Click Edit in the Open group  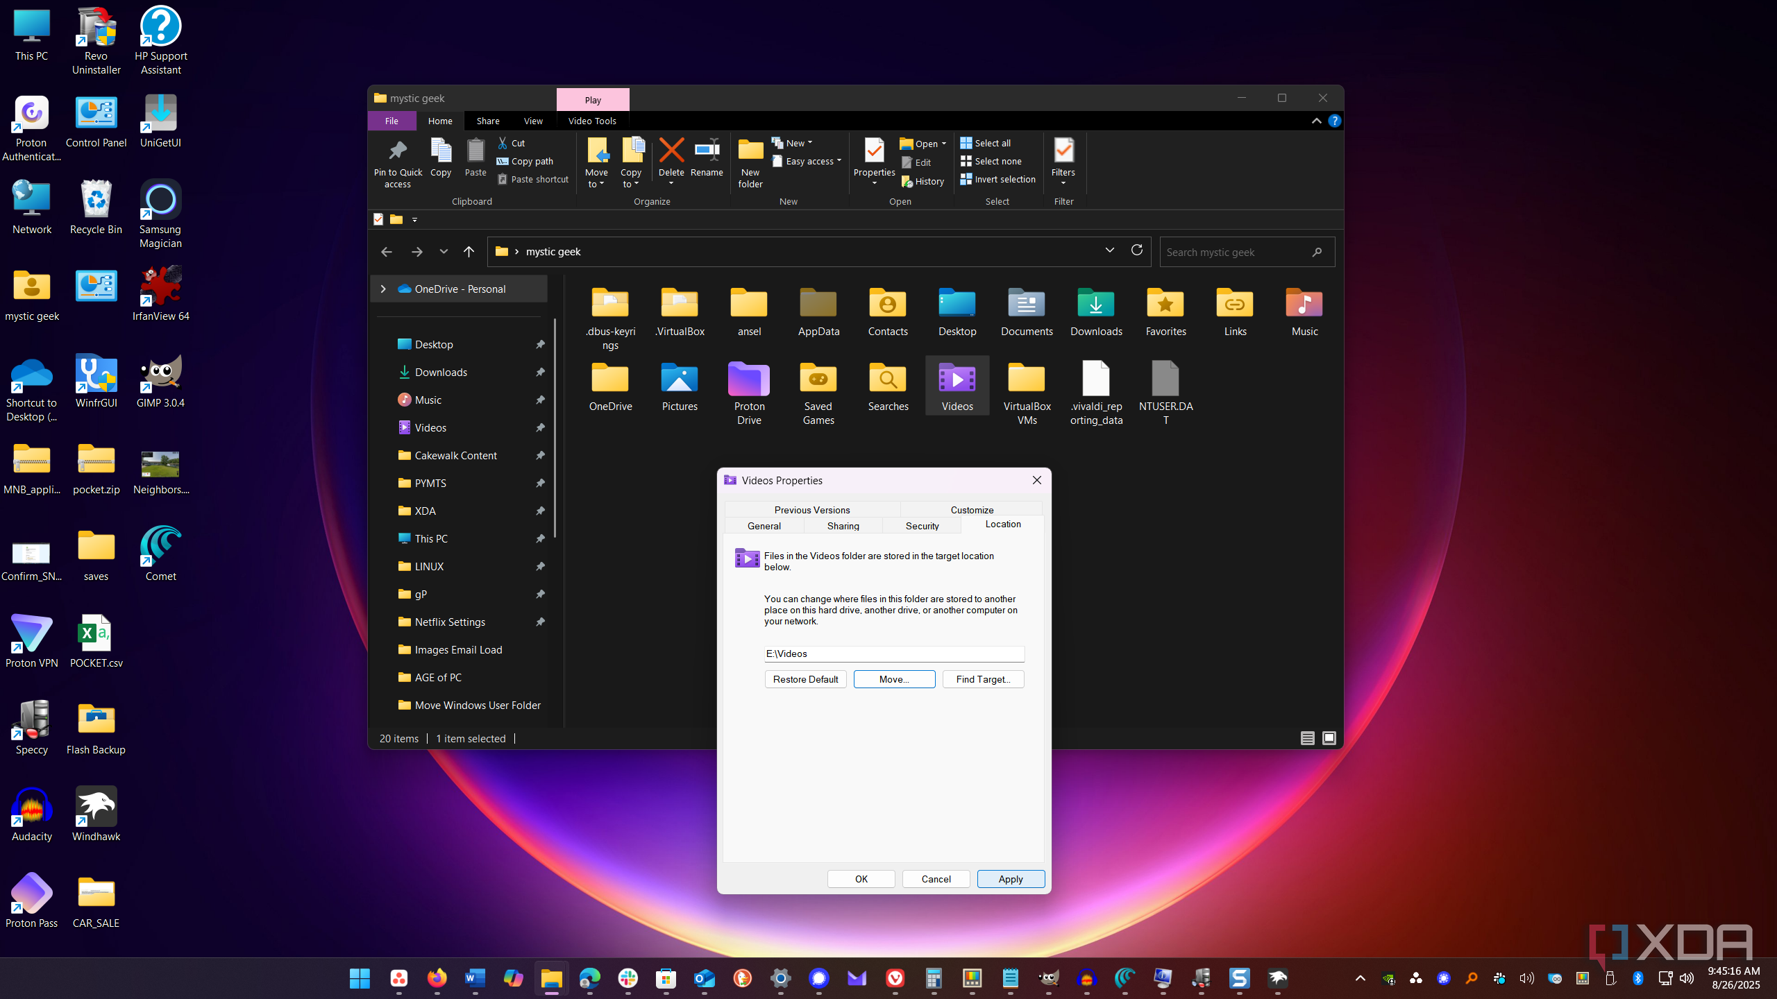point(916,162)
